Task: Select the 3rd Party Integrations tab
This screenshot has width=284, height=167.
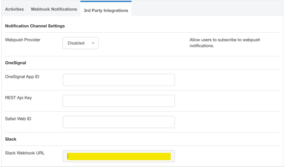Action: pos(106,10)
